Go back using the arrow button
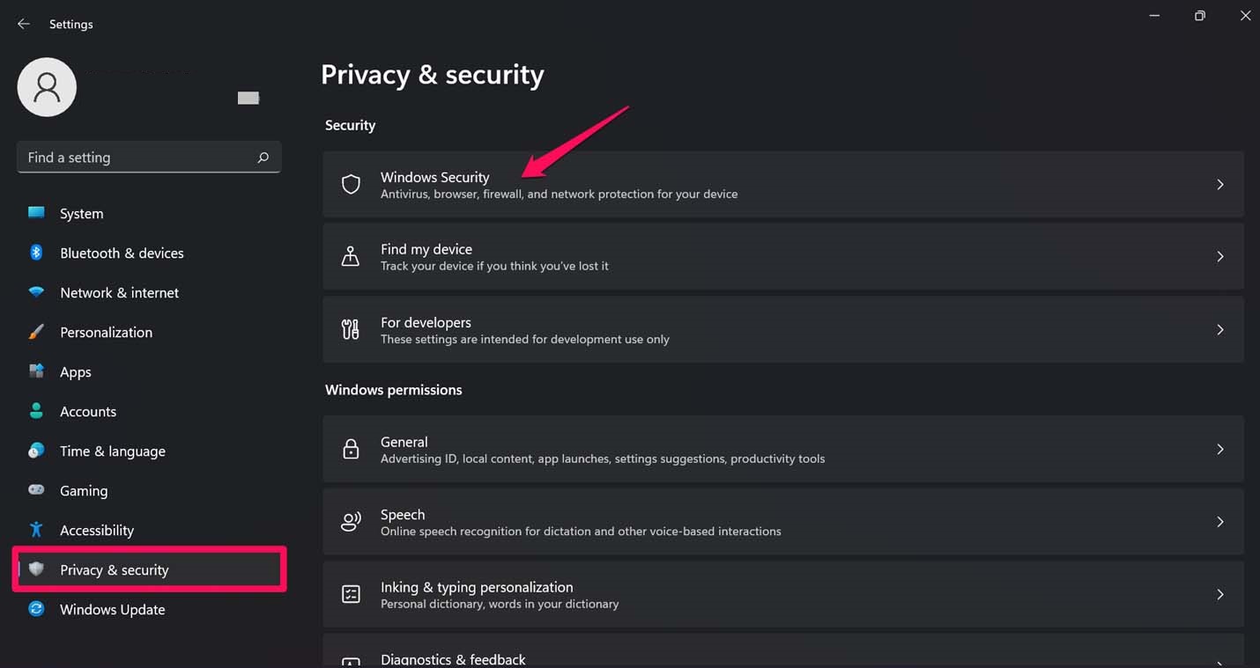The height and width of the screenshot is (668, 1260). 23,24
